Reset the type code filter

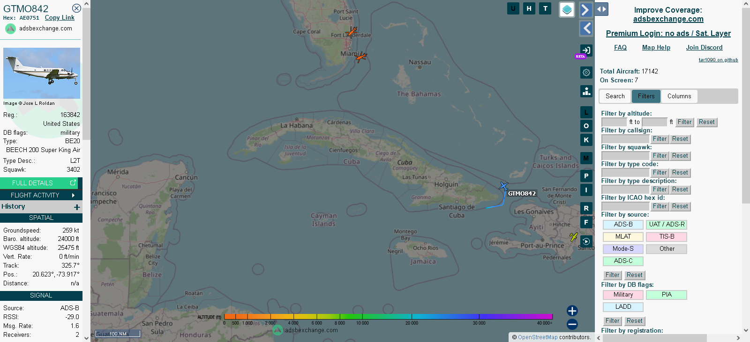click(680, 173)
